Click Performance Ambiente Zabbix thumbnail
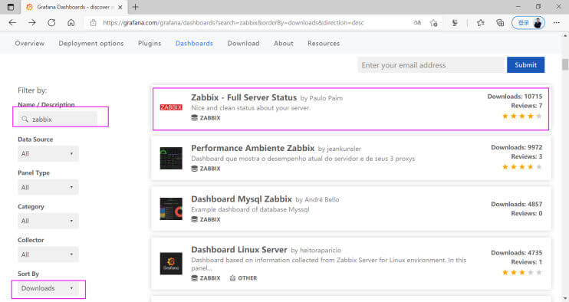This screenshot has height=302, width=569. coord(171,158)
